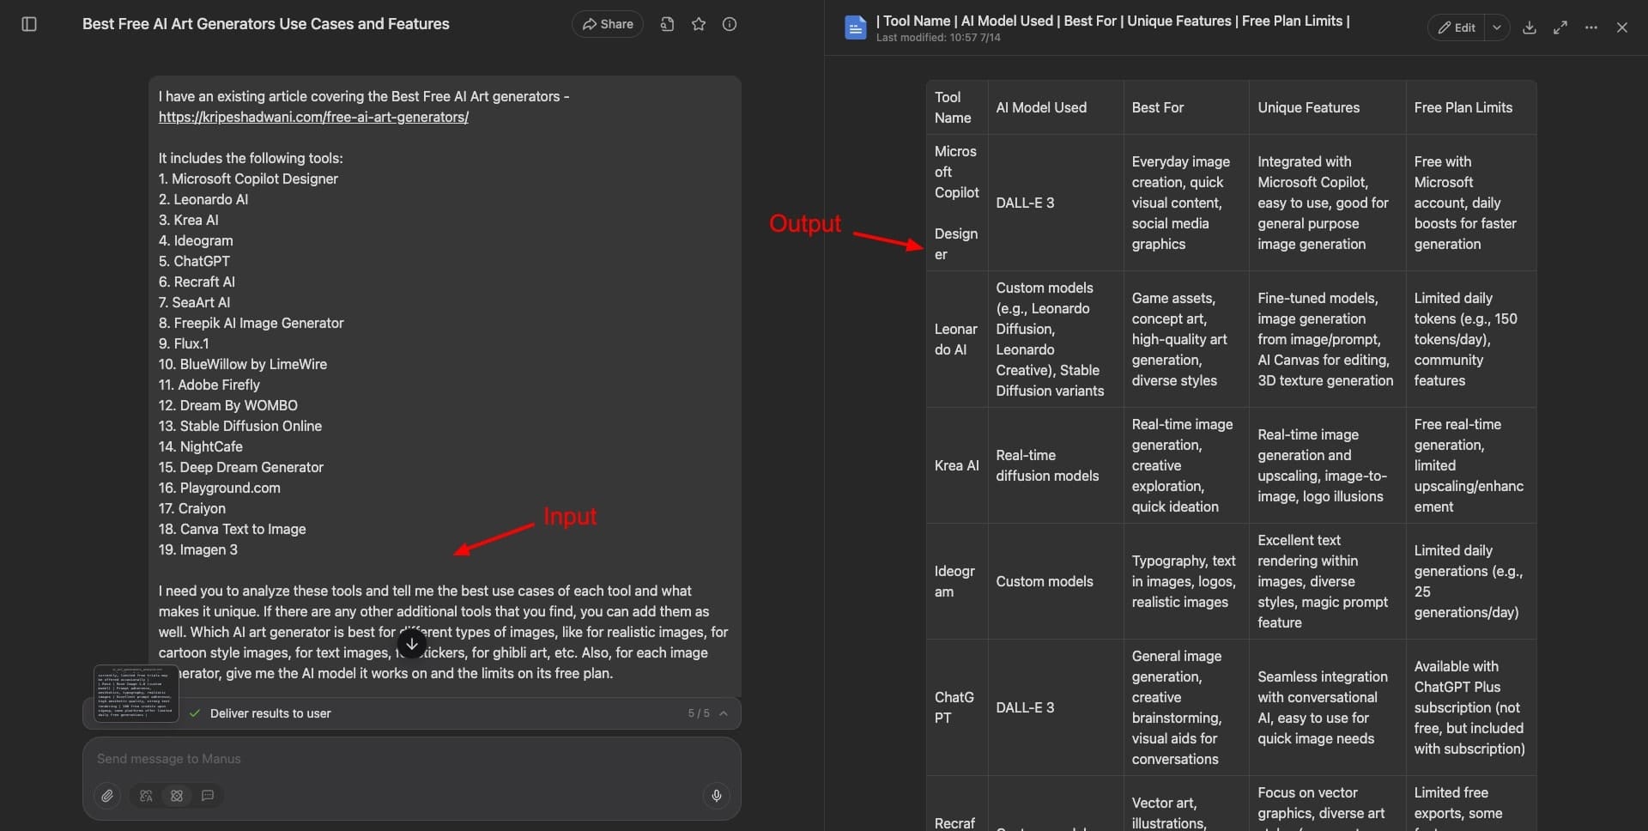1648x831 pixels.
Task: Start voice input with microphone icon
Action: click(x=717, y=796)
